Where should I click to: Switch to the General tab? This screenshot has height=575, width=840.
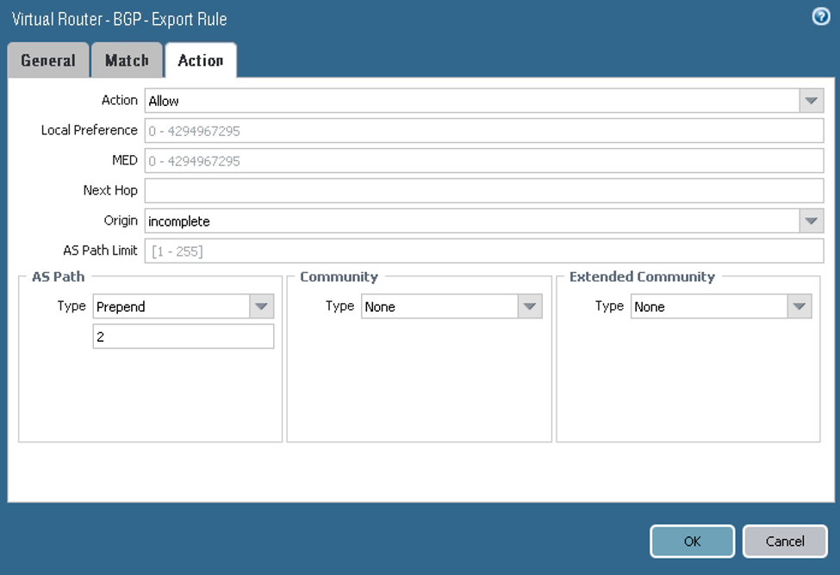47,60
